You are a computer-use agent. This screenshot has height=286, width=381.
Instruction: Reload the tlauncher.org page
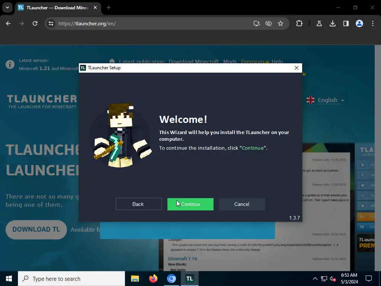(x=35, y=23)
